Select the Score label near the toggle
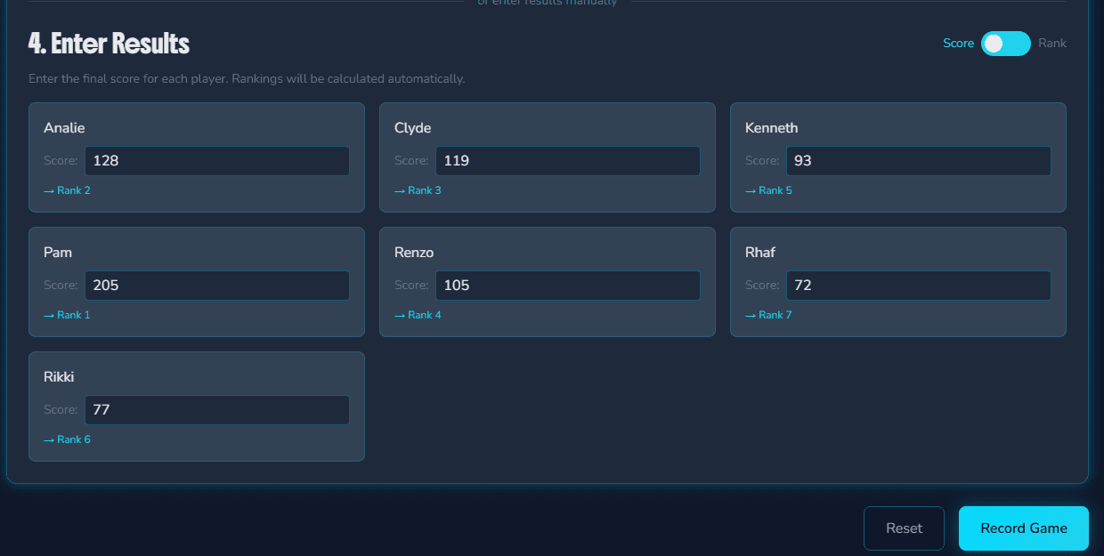The width and height of the screenshot is (1104, 556). (x=959, y=43)
